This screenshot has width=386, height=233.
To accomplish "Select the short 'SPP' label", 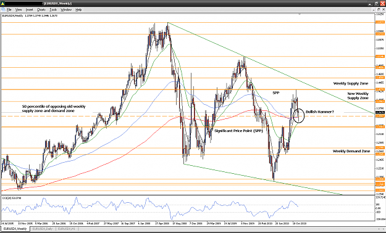I will tap(276, 92).
